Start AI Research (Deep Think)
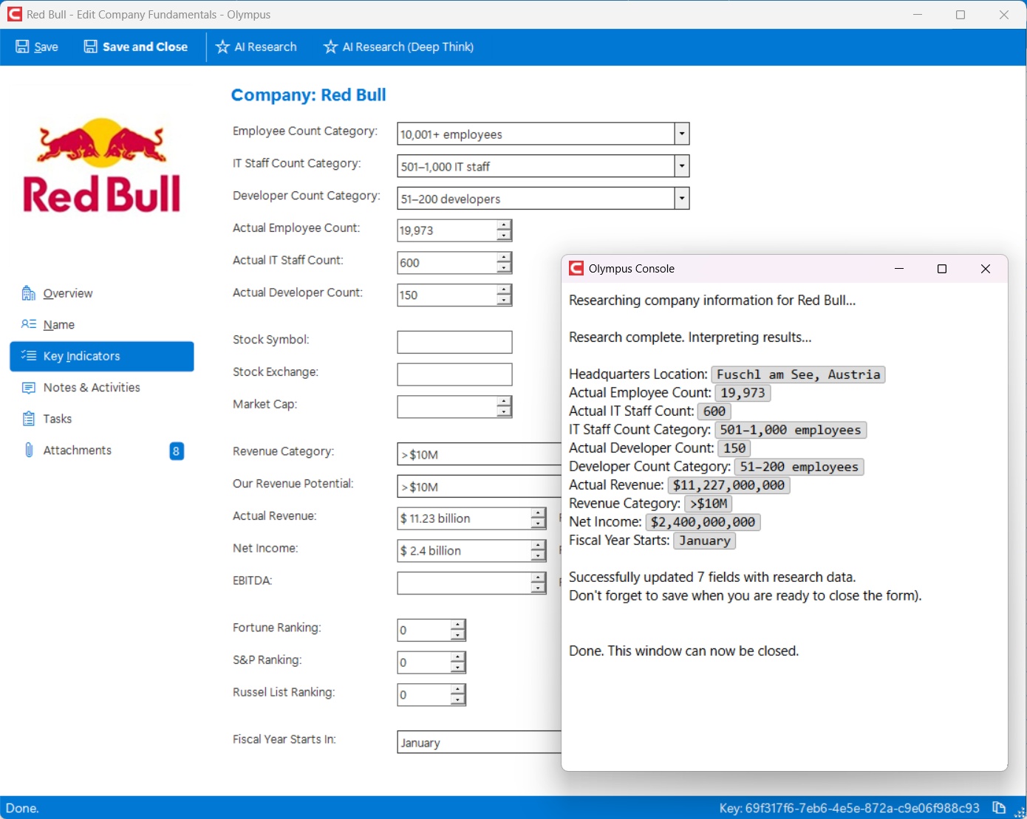 point(398,47)
